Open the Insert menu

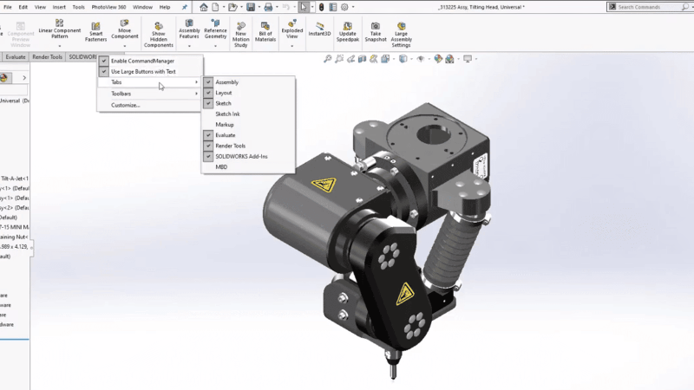(59, 7)
